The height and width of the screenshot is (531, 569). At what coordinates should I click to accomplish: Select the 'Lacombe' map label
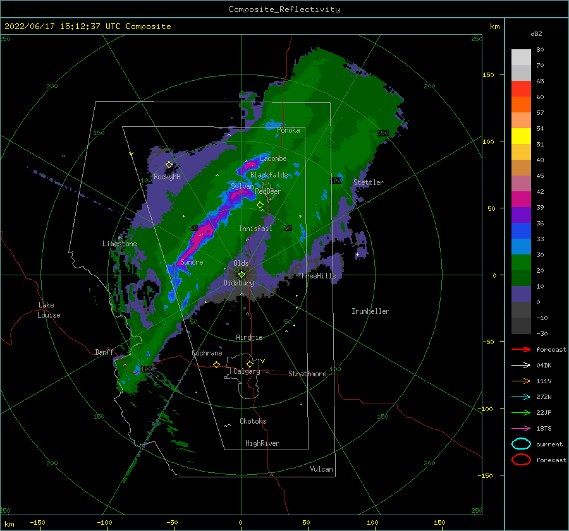[x=273, y=158]
